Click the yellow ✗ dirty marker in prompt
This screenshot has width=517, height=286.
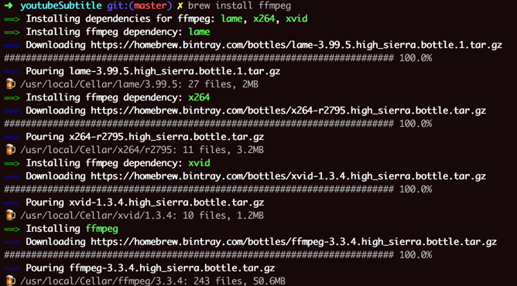click(180, 5)
